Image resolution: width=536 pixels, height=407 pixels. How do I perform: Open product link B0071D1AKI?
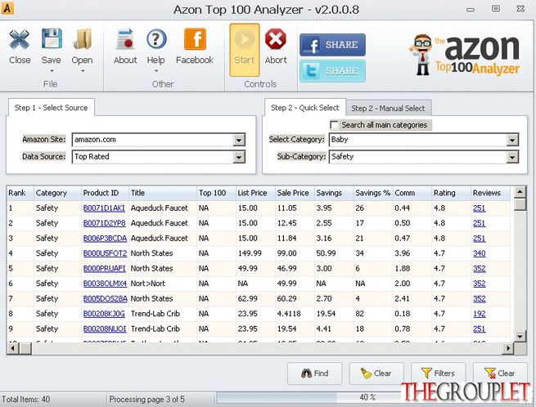(x=104, y=208)
